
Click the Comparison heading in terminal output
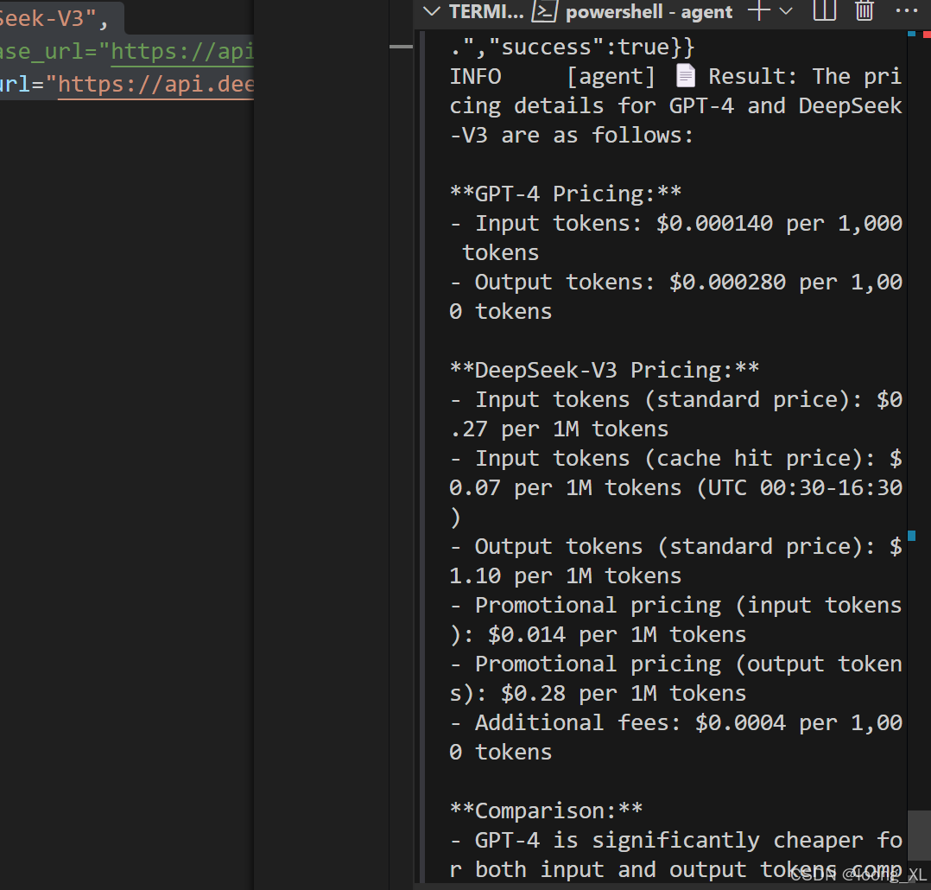546,811
